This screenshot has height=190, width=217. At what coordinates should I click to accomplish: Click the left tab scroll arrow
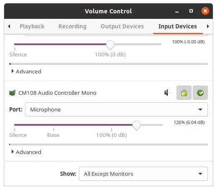point(9,26)
